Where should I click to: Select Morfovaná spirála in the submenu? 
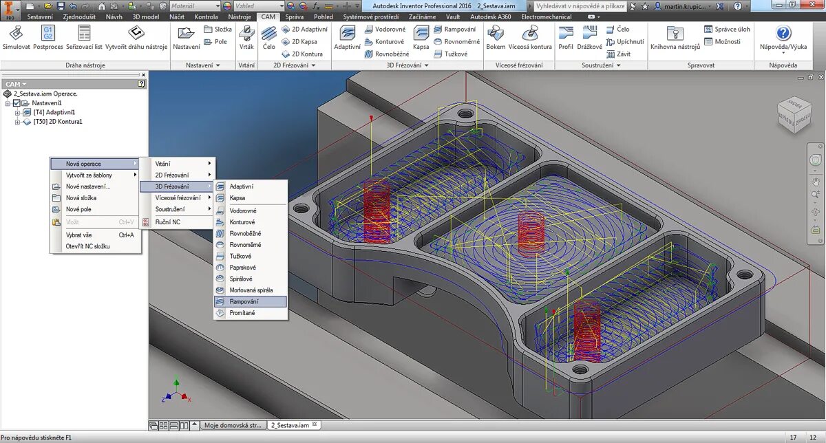coord(250,290)
